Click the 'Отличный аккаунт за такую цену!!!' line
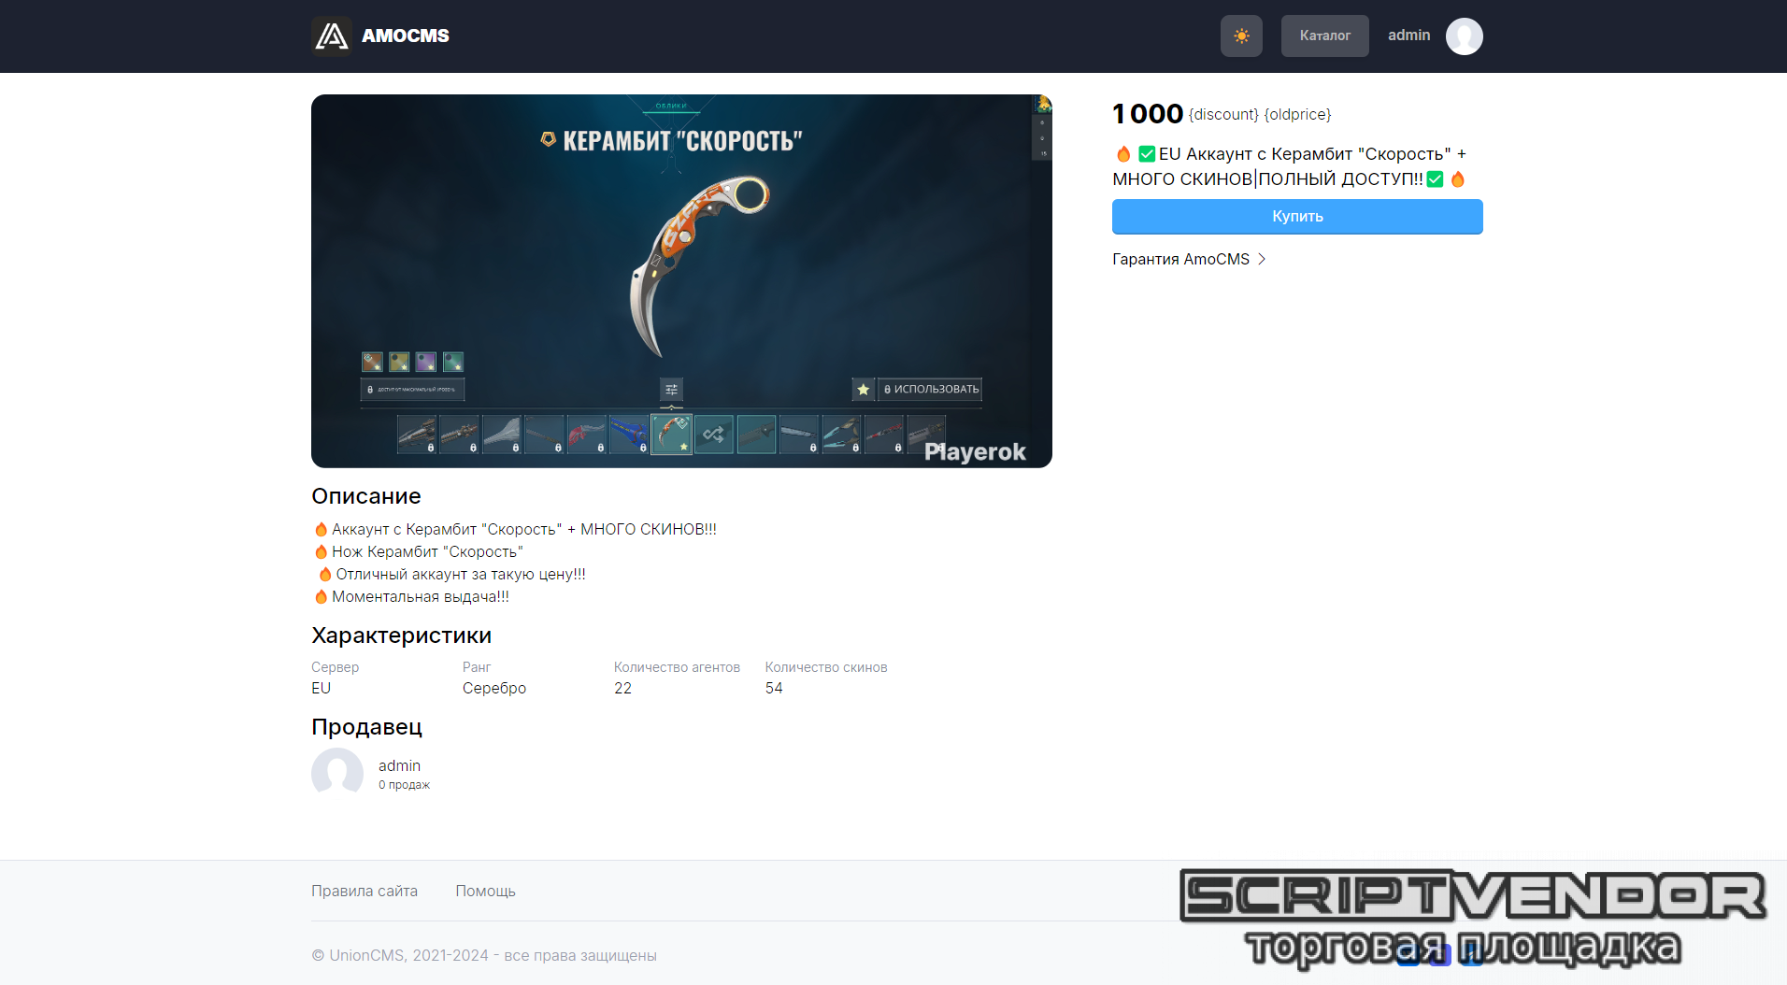 pos(451,574)
